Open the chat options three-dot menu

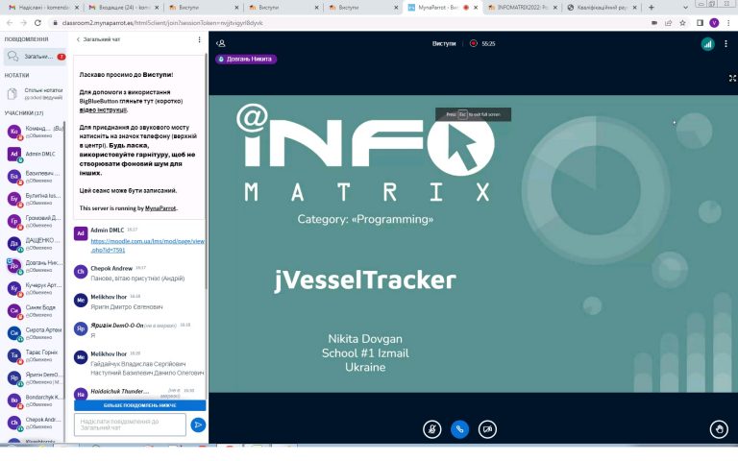[200, 40]
